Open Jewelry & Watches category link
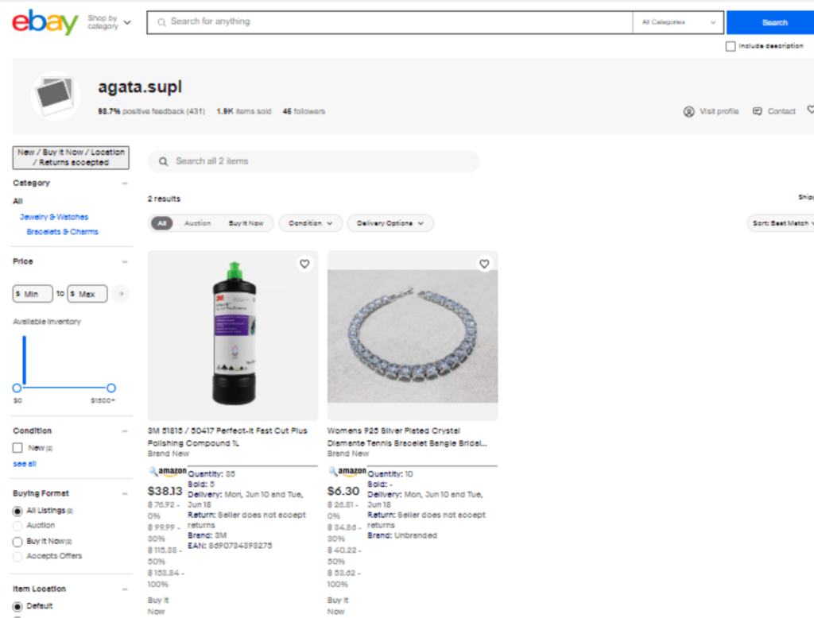Screen dimensions: 814x618 [x=54, y=217]
